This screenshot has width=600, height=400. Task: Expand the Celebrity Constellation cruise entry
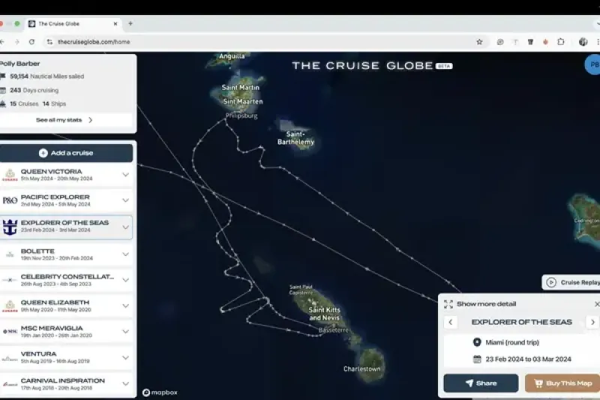(x=125, y=280)
